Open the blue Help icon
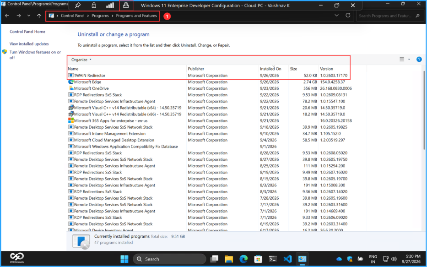This screenshot has width=427, height=267. click(419, 60)
